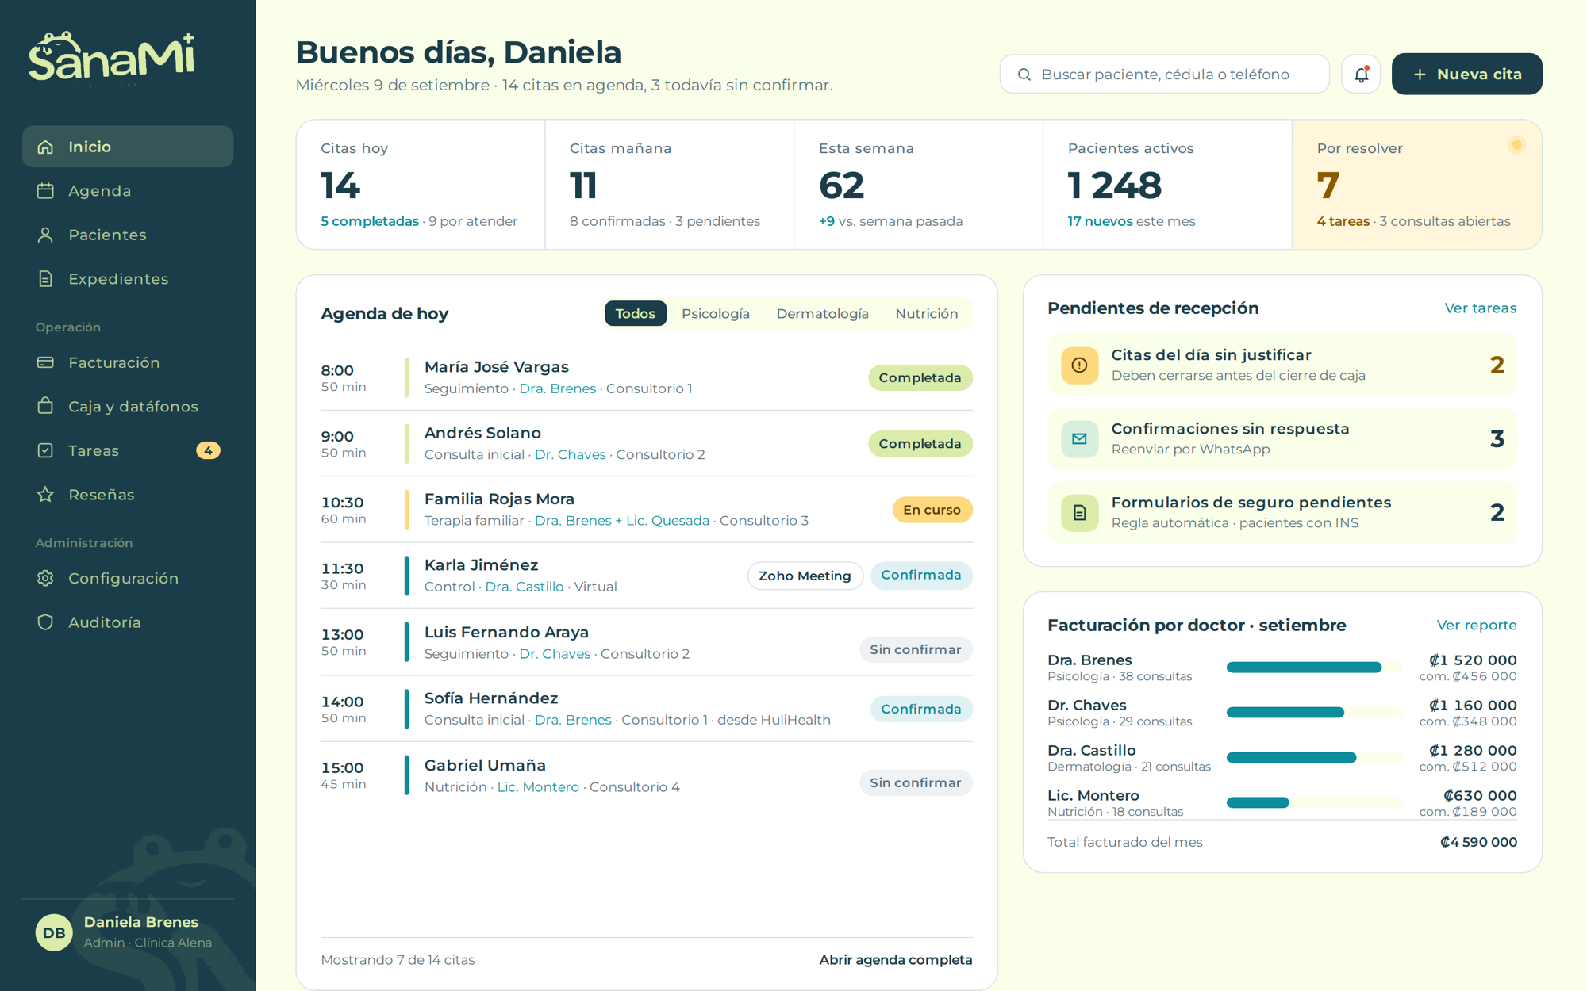The width and height of the screenshot is (1587, 991).
Task: Open the Citas mañana summary card
Action: click(669, 185)
